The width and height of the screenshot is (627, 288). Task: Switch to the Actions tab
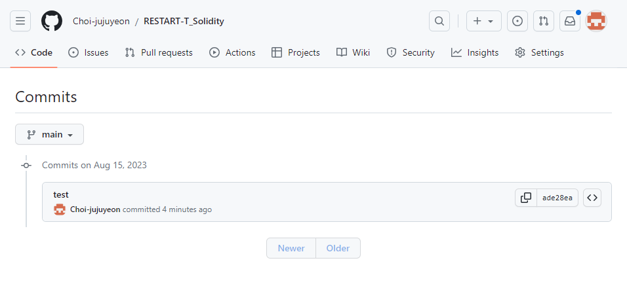point(232,52)
